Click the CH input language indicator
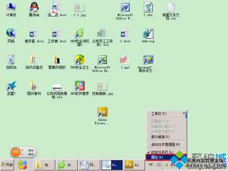The height and width of the screenshot is (171, 228). tap(150, 165)
